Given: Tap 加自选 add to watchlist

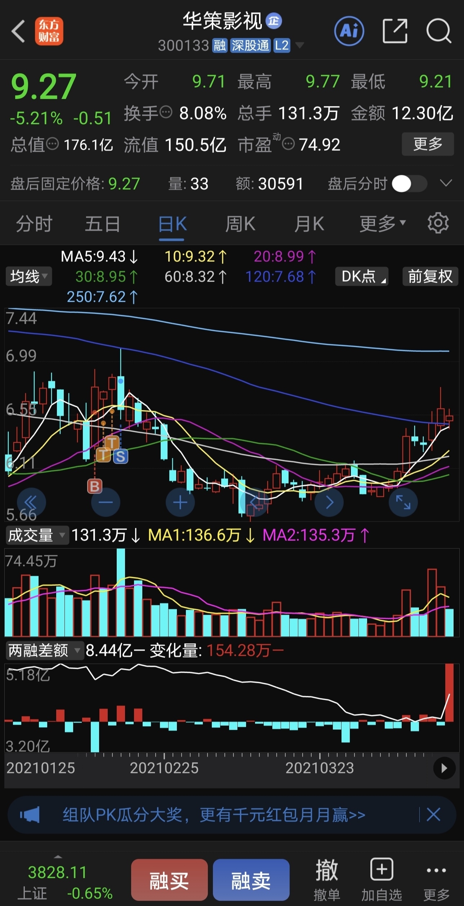Looking at the screenshot, I should [x=382, y=880].
